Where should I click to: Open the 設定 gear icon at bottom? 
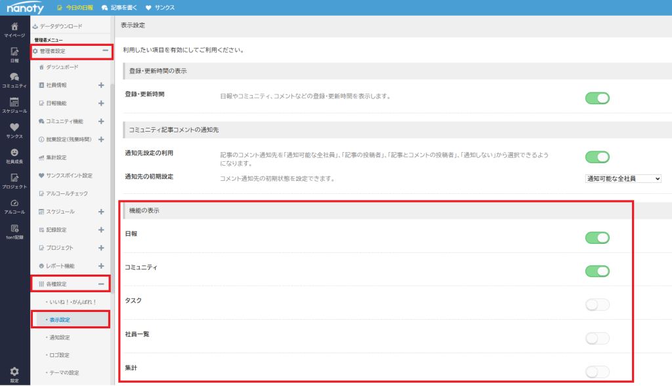pos(14,372)
